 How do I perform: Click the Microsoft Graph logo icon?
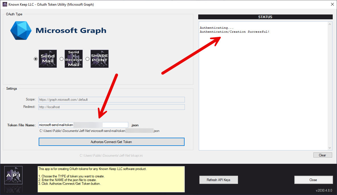21,30
